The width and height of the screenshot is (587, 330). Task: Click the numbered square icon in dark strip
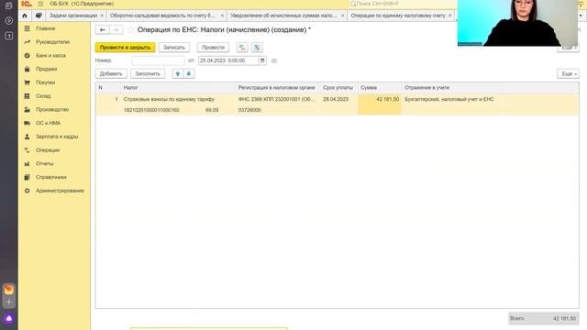click(x=8, y=36)
